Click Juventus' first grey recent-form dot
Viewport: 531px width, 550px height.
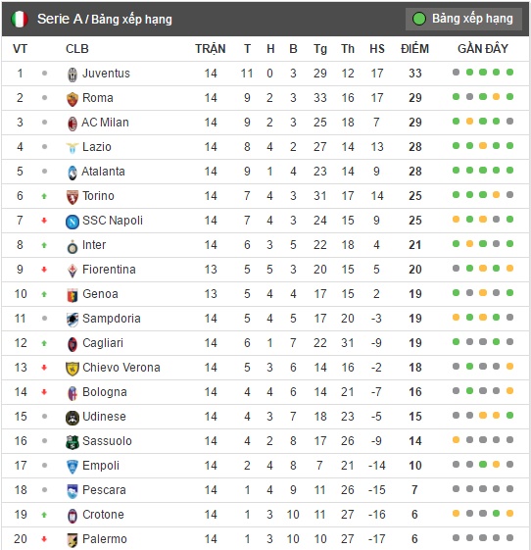(x=456, y=73)
